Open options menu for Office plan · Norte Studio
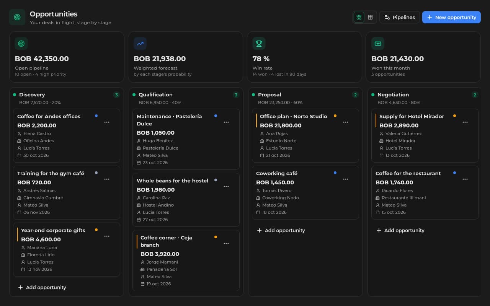490x306 pixels. 346,122
